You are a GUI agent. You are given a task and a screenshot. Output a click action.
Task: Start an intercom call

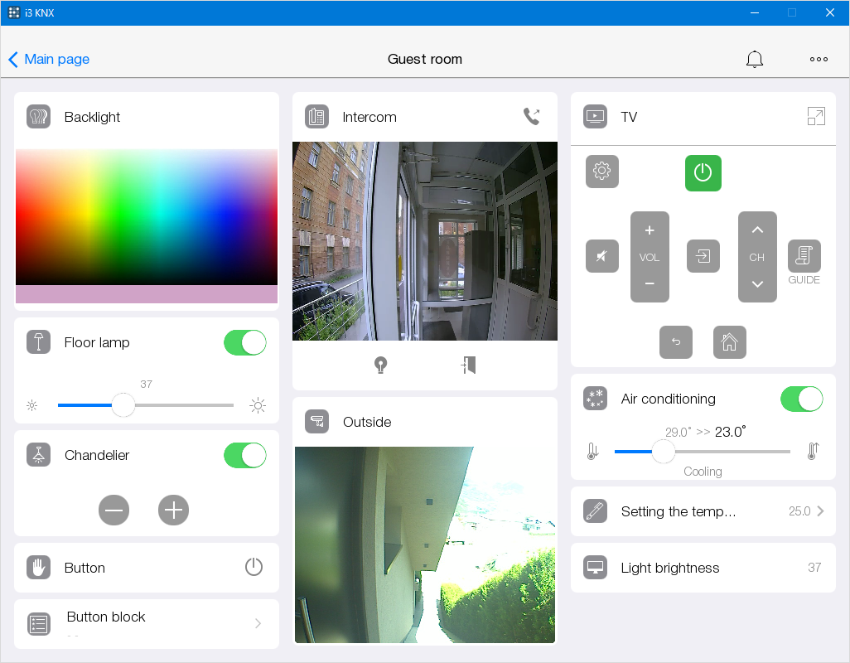click(532, 117)
